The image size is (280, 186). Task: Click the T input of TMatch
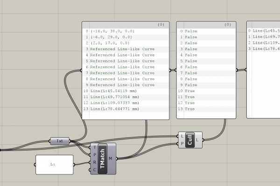pyautogui.click(x=95, y=147)
